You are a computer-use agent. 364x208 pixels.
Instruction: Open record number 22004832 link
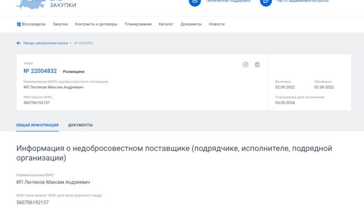[x=40, y=71]
